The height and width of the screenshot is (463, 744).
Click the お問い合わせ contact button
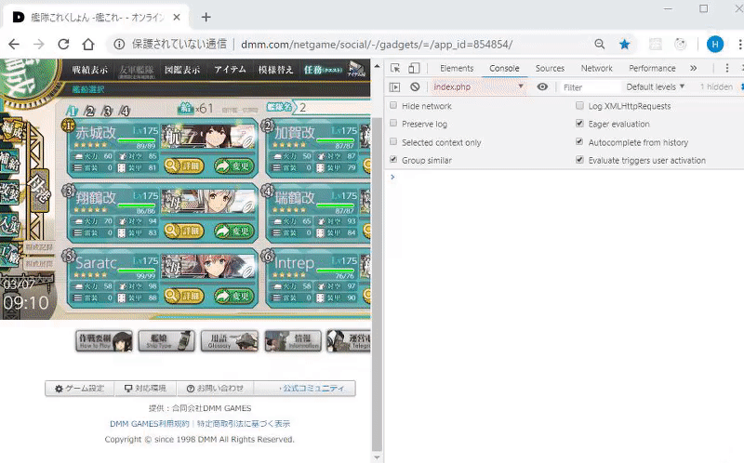tap(215, 388)
